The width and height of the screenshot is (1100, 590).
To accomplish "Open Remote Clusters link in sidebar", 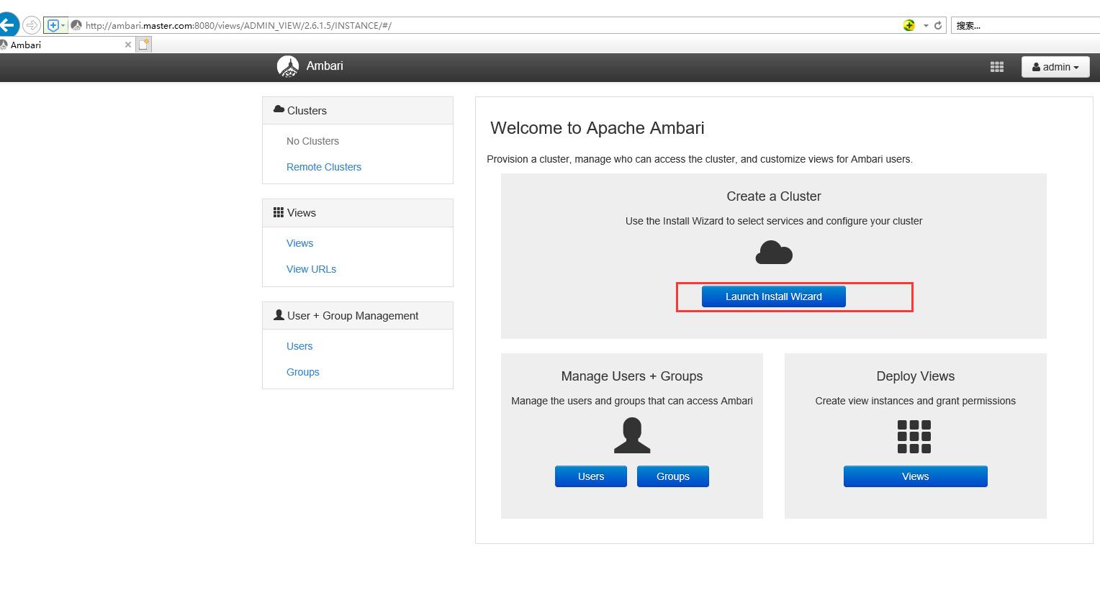I will tap(324, 167).
